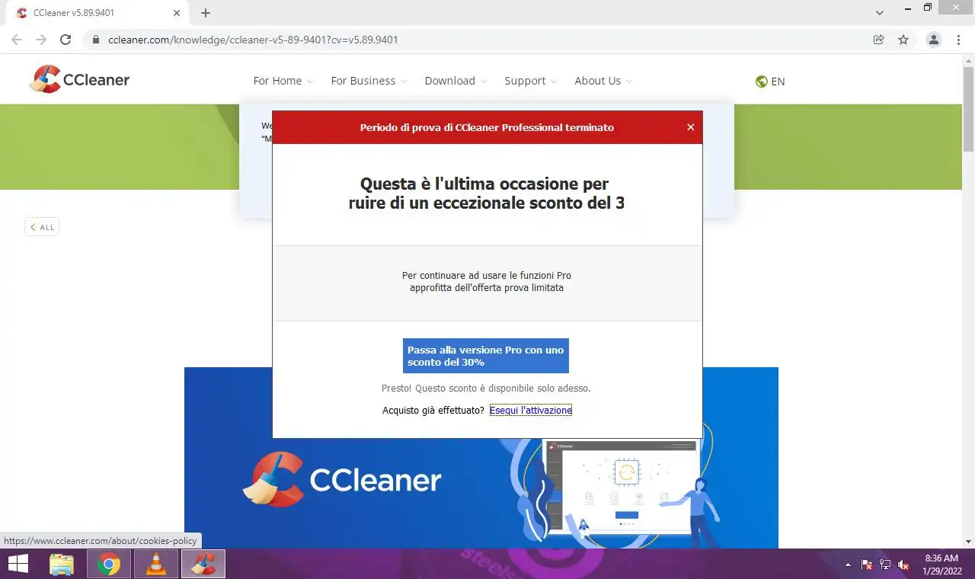Reload the current page
Screen dimensions: 975x579
[66, 40]
